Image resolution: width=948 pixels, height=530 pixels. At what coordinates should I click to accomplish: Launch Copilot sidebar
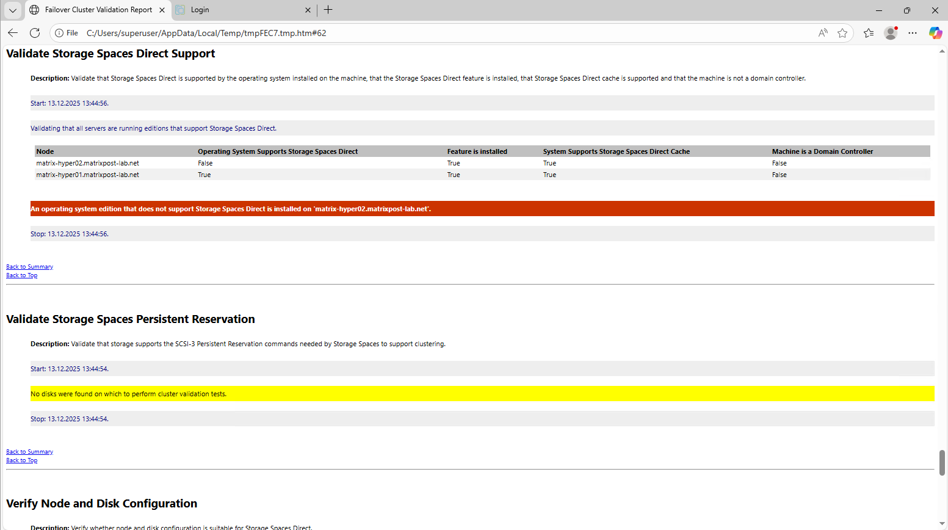tap(935, 33)
